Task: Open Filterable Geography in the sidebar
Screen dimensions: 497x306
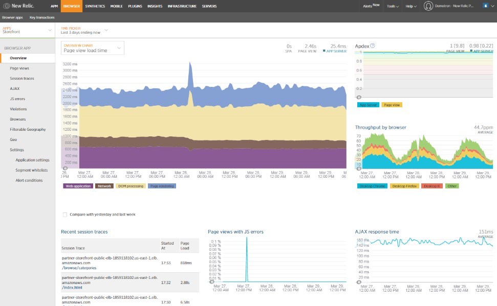Action: tap(28, 129)
